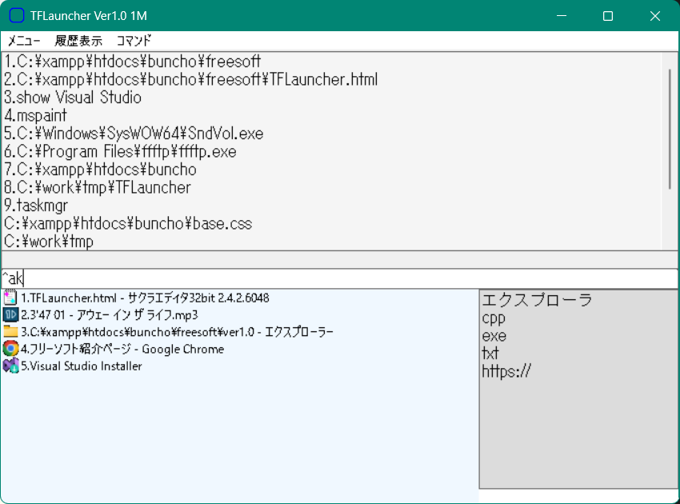
Task: Select the taskmgr history entry
Action: point(36,206)
